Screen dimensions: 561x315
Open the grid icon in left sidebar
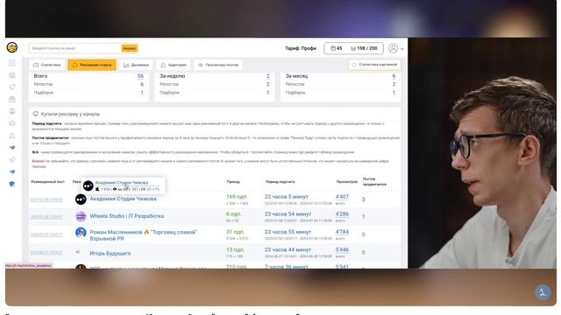(12, 63)
